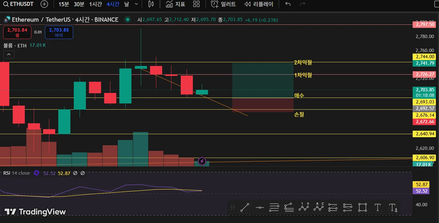Select the Rectangle drawing tool
Screen dimensions: 439x223
point(362,208)
